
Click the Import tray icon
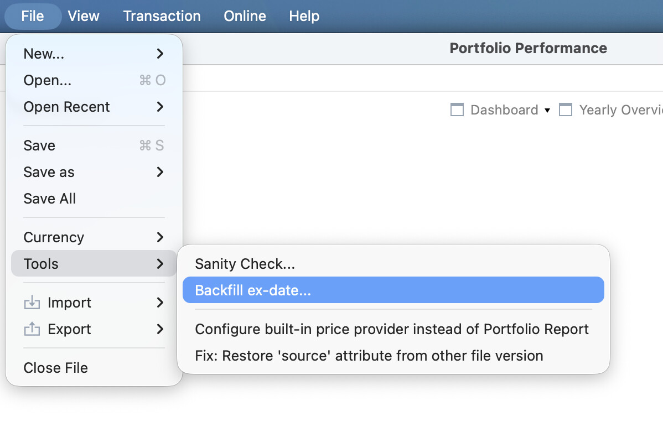pos(32,303)
